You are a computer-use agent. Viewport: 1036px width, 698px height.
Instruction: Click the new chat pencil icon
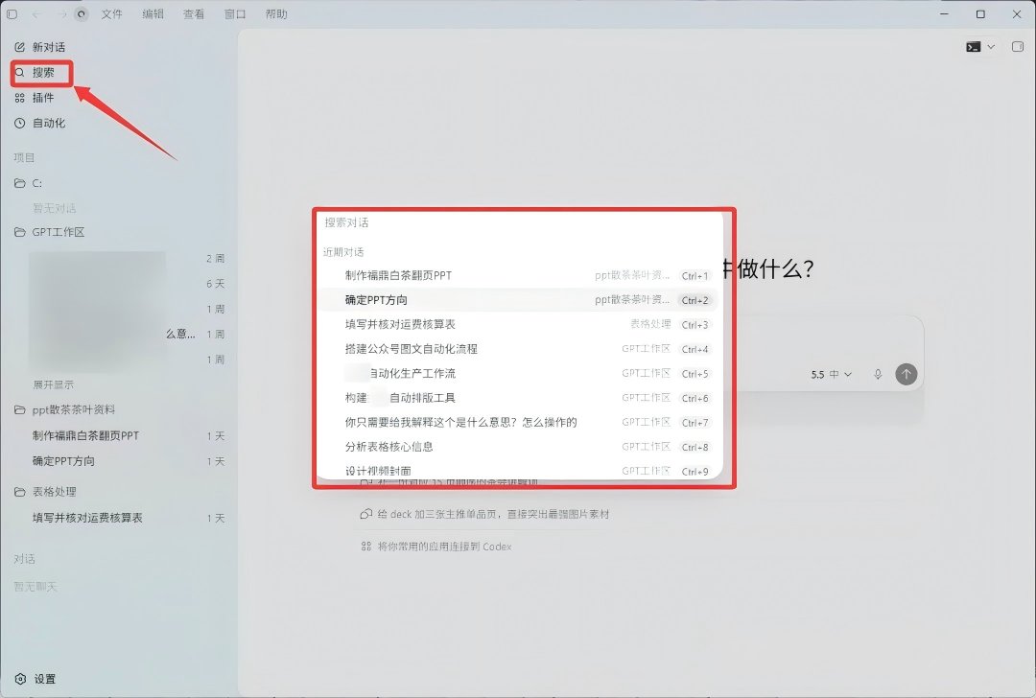click(x=20, y=47)
